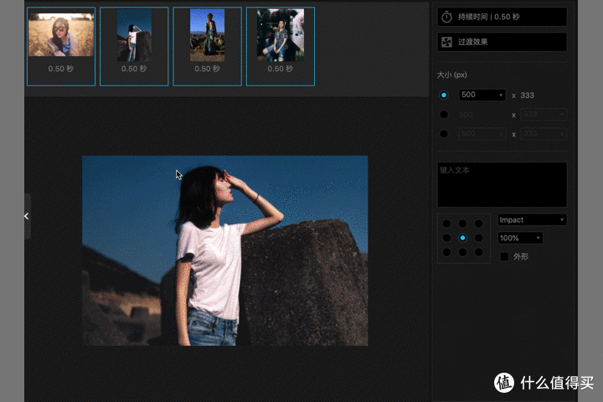Enable the 外形 outline checkbox
The image size is (603, 402).
pyautogui.click(x=504, y=256)
